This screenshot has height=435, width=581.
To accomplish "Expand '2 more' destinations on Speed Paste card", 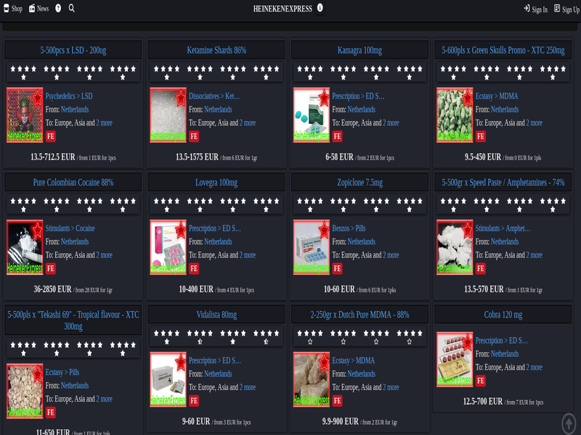I will (x=535, y=255).
